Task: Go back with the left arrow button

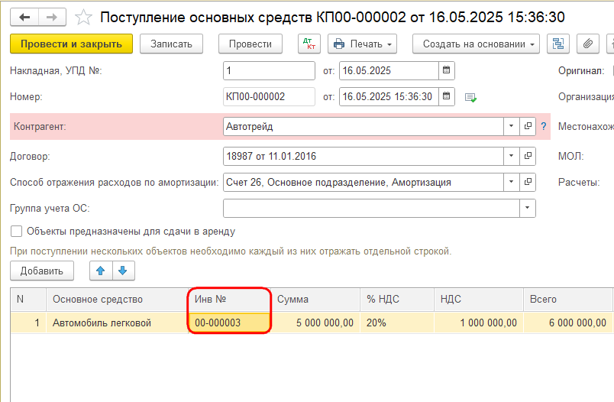Action: point(24,18)
